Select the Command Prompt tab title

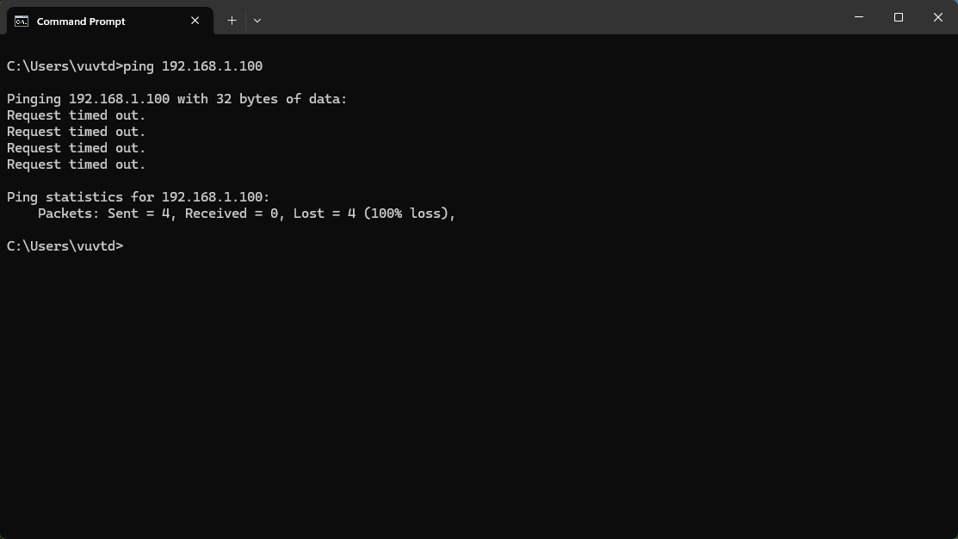point(81,22)
